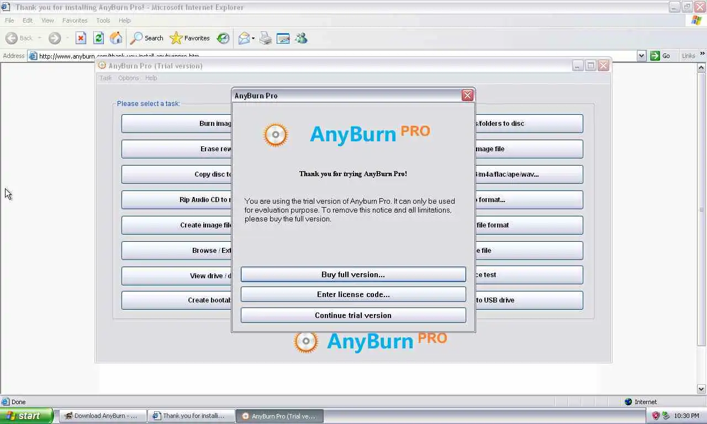Expand the address bar URL dropdown

pos(641,56)
